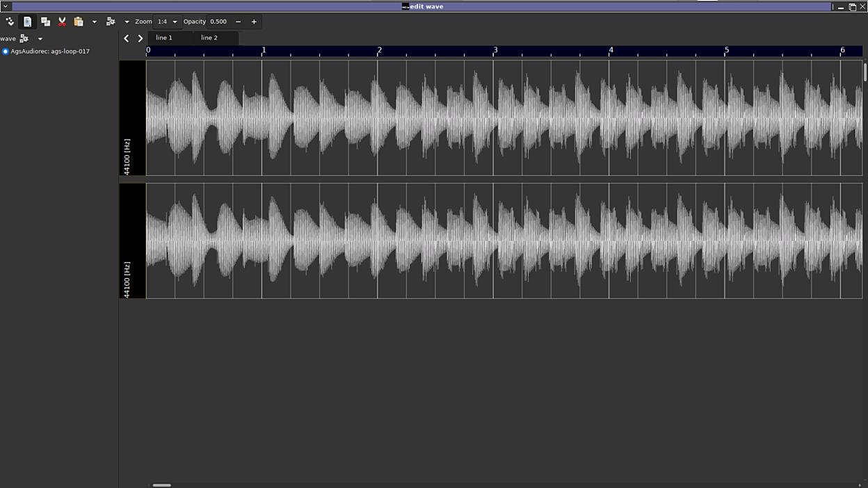Click the paste clipboard icon
868x488 pixels.
click(79, 22)
